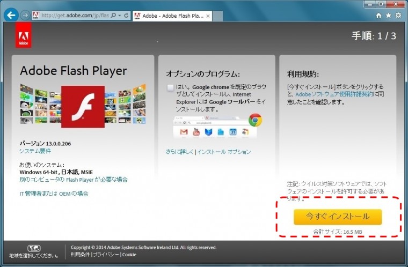The height and width of the screenshot is (267, 408).
Task: Click 地域を選択してください text
Action: pos(34,256)
